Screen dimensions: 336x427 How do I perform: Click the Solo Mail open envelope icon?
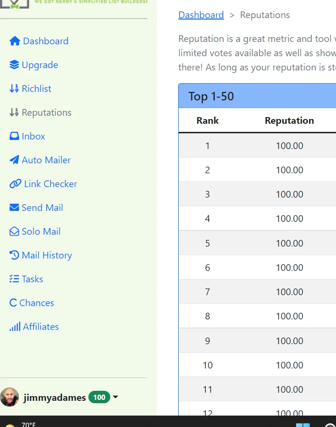14,231
